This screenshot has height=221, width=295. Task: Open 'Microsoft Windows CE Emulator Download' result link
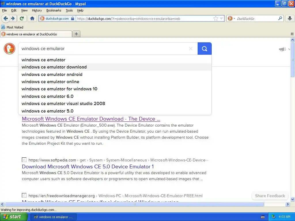click(x=91, y=119)
